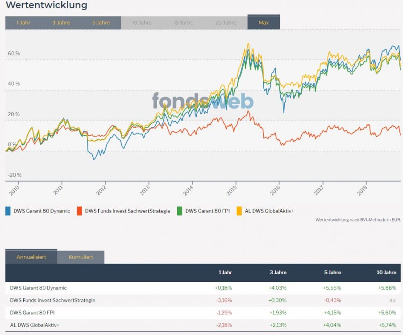Click orange SachwertStrategie legend color box
This screenshot has height=335, width=403.
[x=80, y=211]
